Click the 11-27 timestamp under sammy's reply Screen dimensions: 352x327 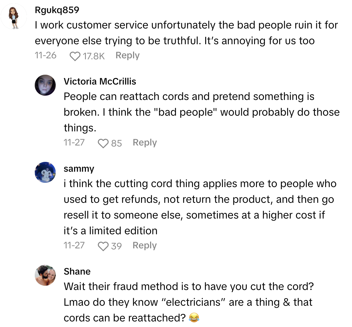74,246
